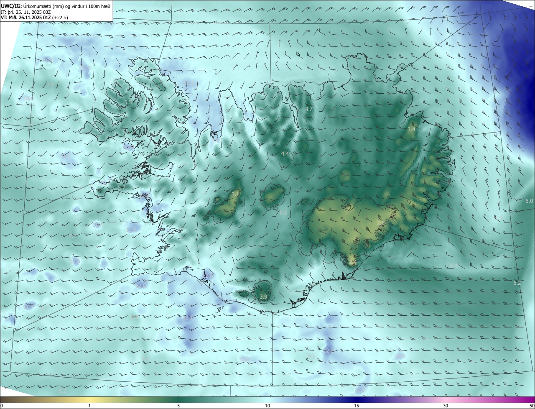Click the 15 tick on the color scale
Viewport: 535px width, 409px height.
point(357,406)
